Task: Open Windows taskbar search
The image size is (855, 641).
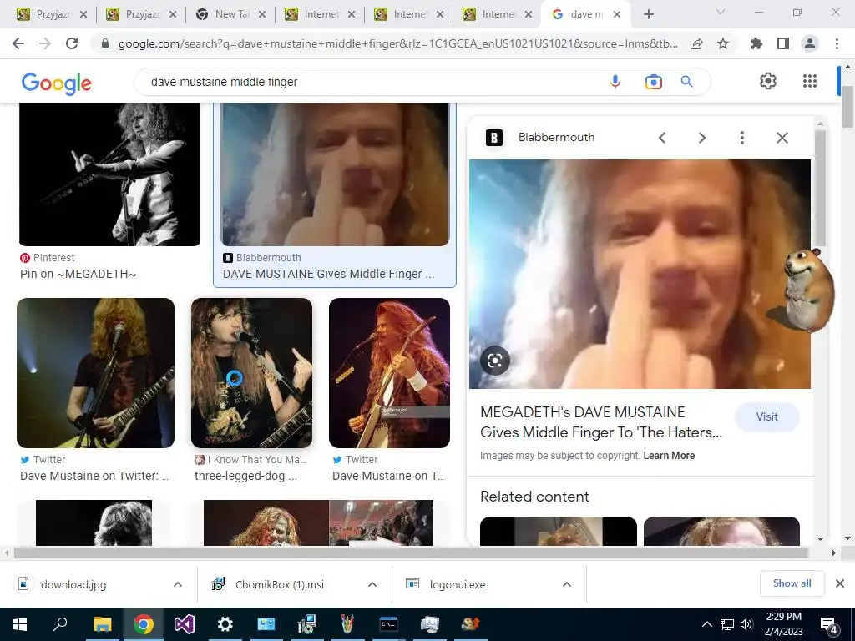Action: (x=60, y=624)
